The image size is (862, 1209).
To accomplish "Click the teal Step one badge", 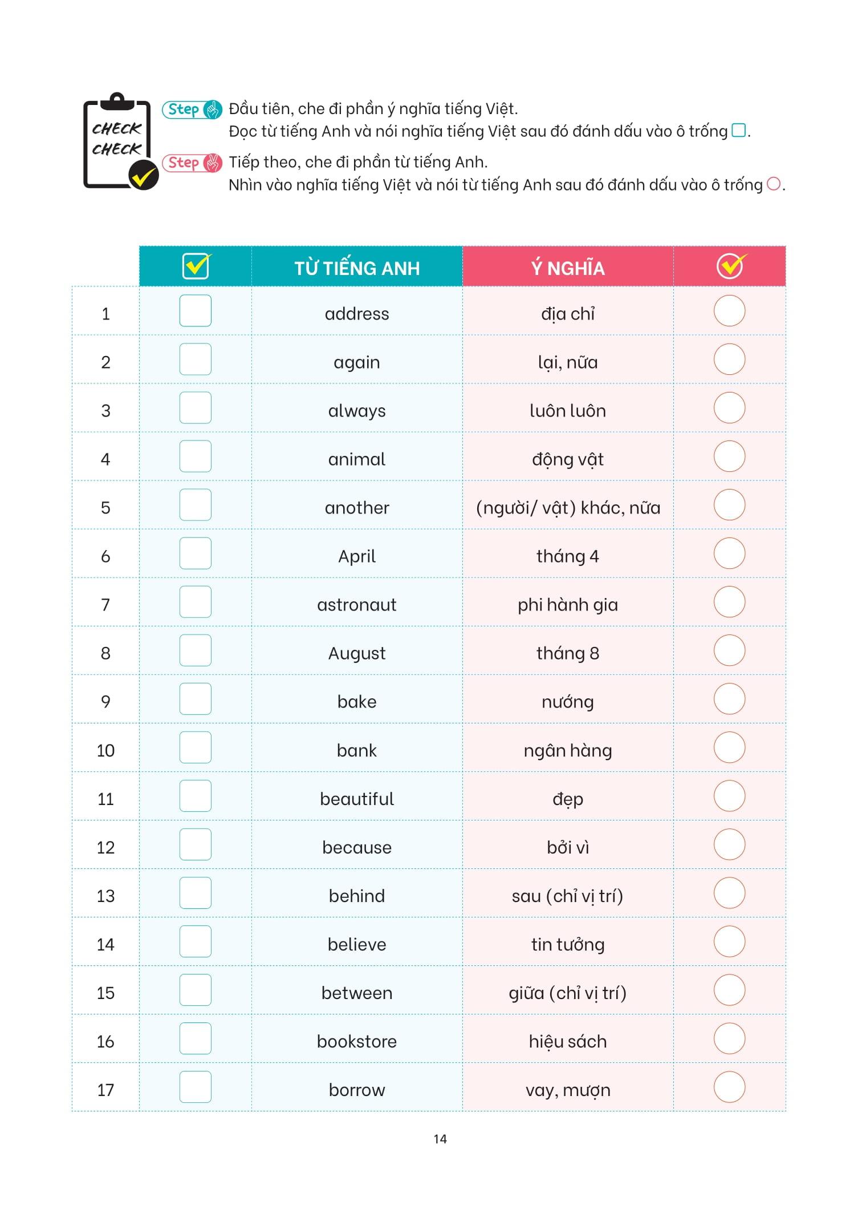I will pos(192,110).
